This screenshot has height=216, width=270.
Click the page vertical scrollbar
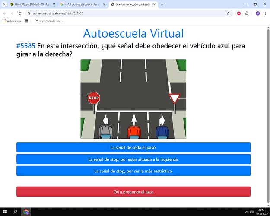point(268,115)
